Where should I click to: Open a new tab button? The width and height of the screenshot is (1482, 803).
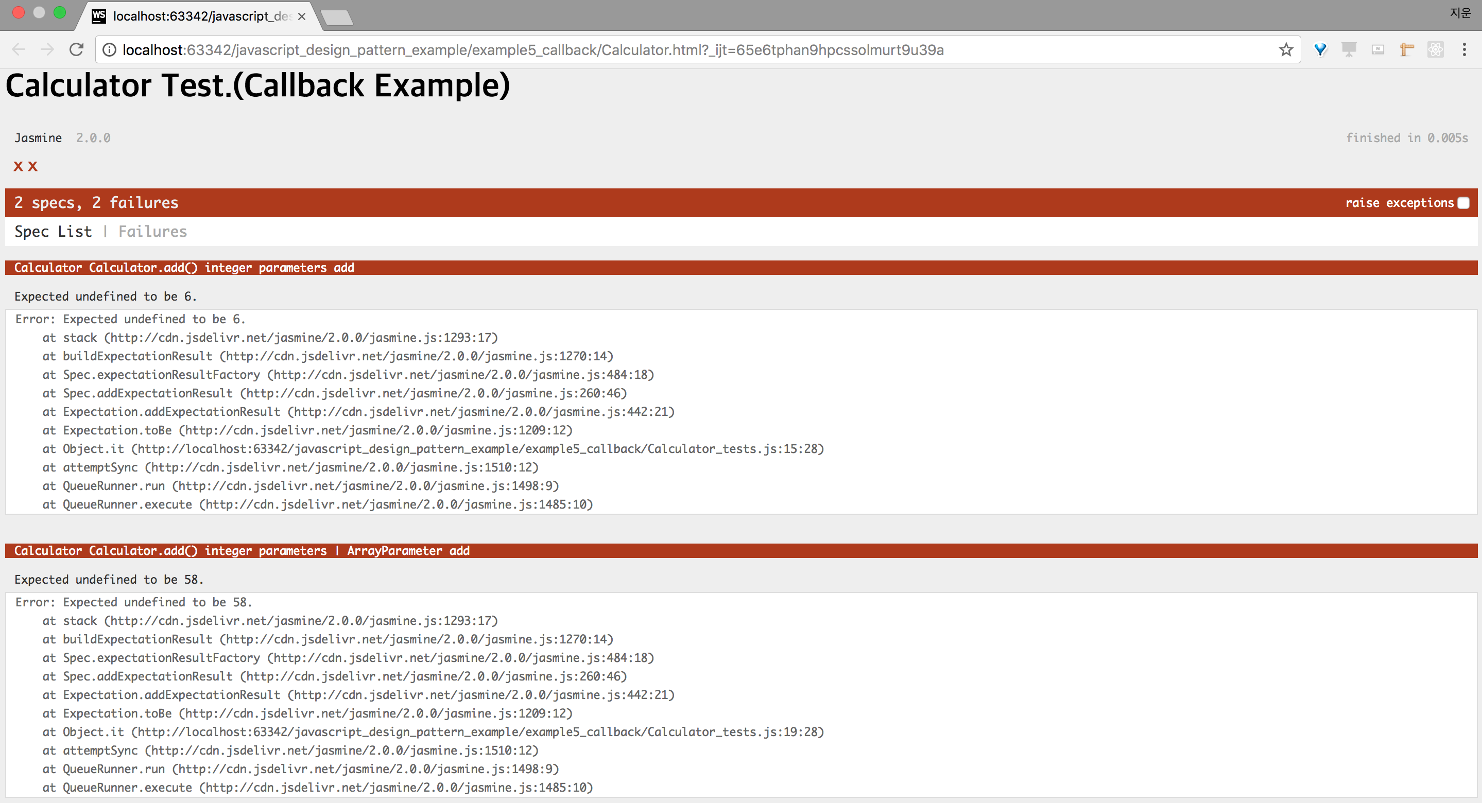pos(337,18)
